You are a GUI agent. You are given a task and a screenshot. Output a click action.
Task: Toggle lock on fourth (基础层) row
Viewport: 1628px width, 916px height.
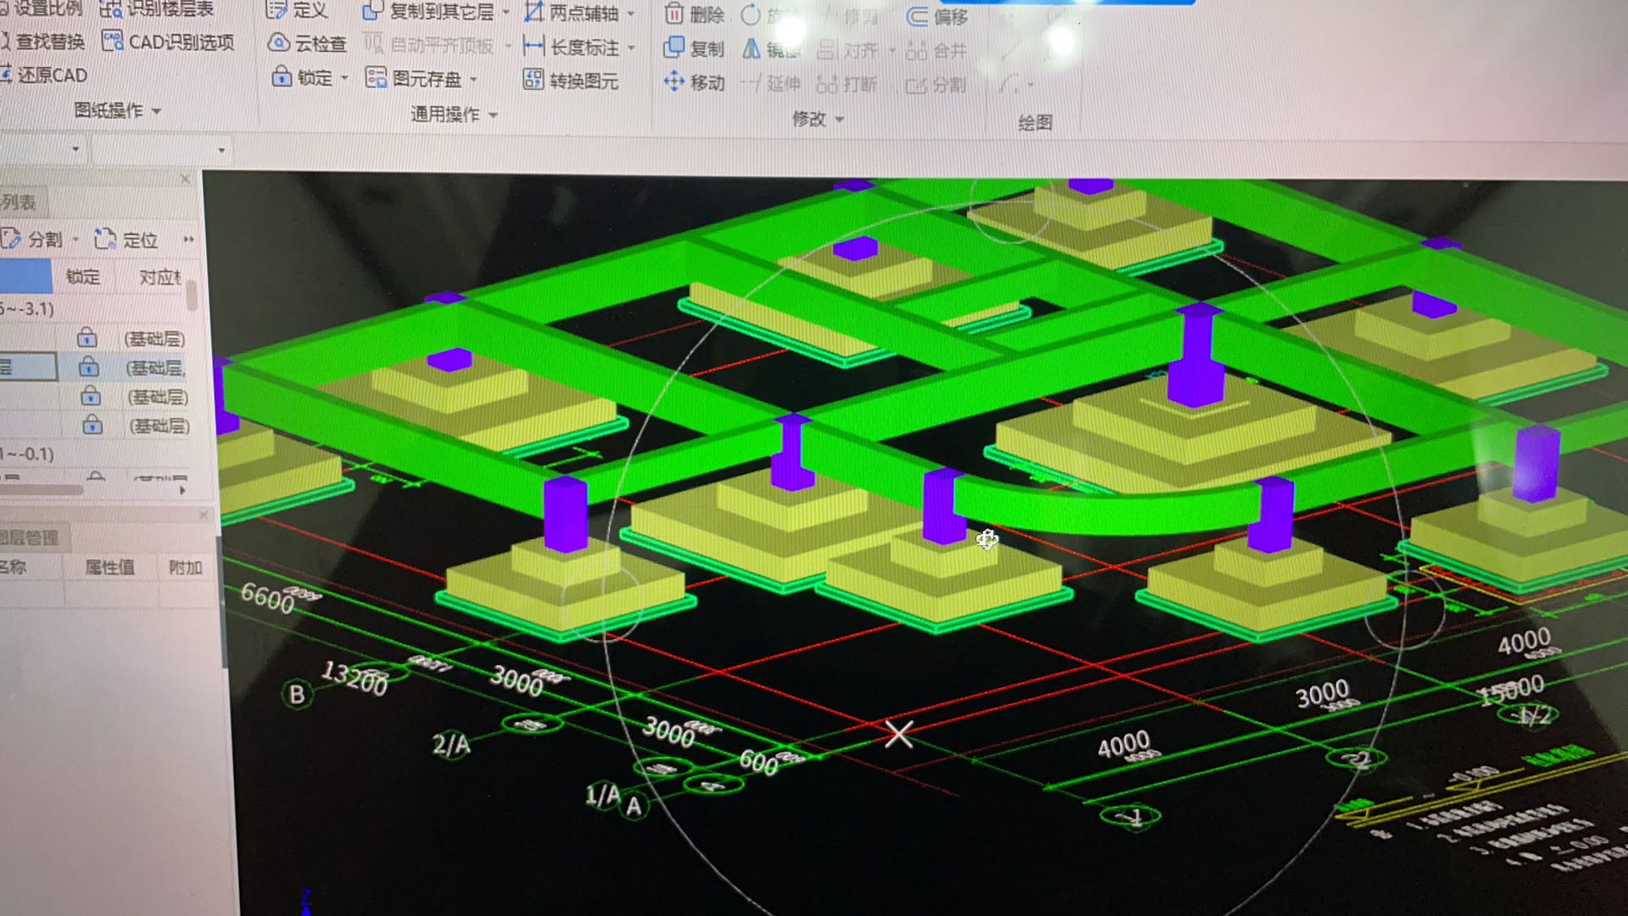(92, 424)
